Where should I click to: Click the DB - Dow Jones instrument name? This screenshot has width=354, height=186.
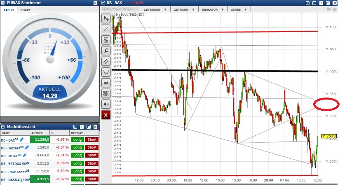(x=15, y=172)
